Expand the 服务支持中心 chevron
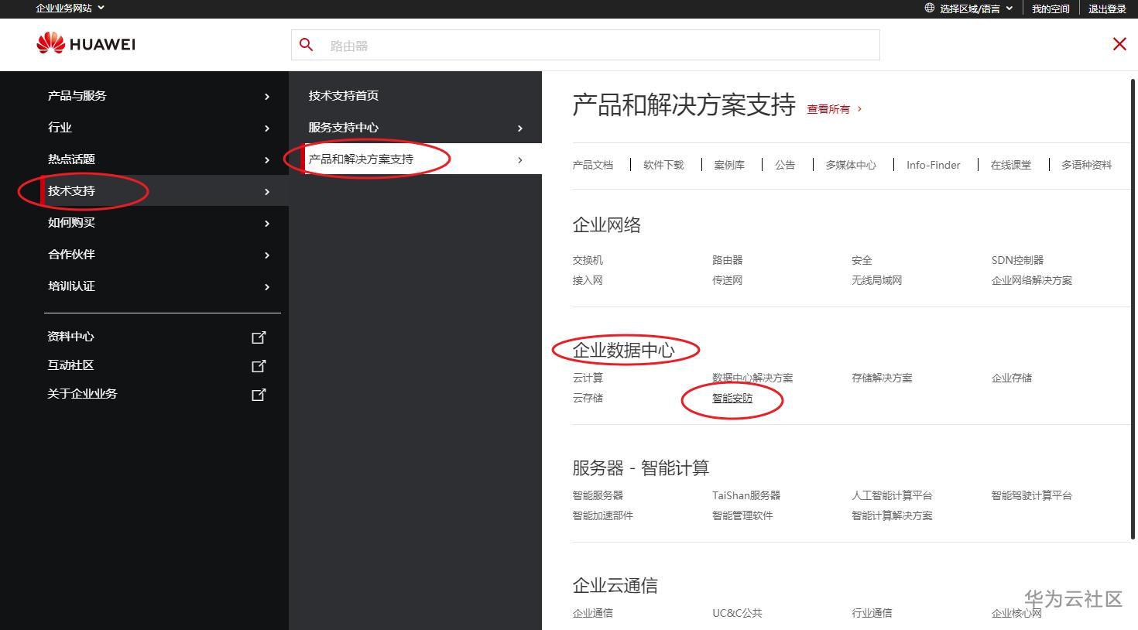This screenshot has height=630, width=1138. (x=520, y=128)
